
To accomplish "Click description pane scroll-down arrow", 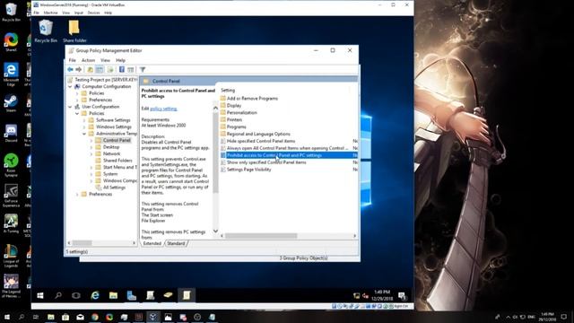I will coord(215,231).
